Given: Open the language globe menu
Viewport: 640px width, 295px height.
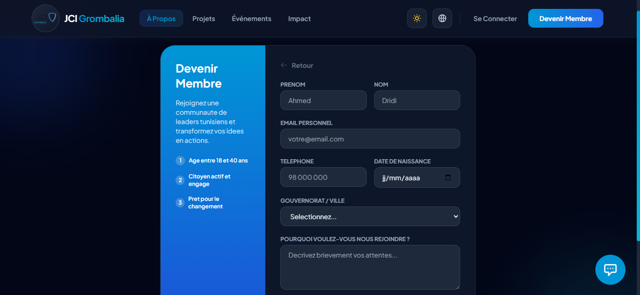Looking at the screenshot, I should [442, 18].
